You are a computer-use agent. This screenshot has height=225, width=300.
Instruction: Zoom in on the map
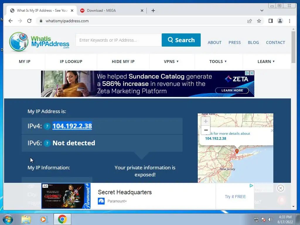[206, 121]
